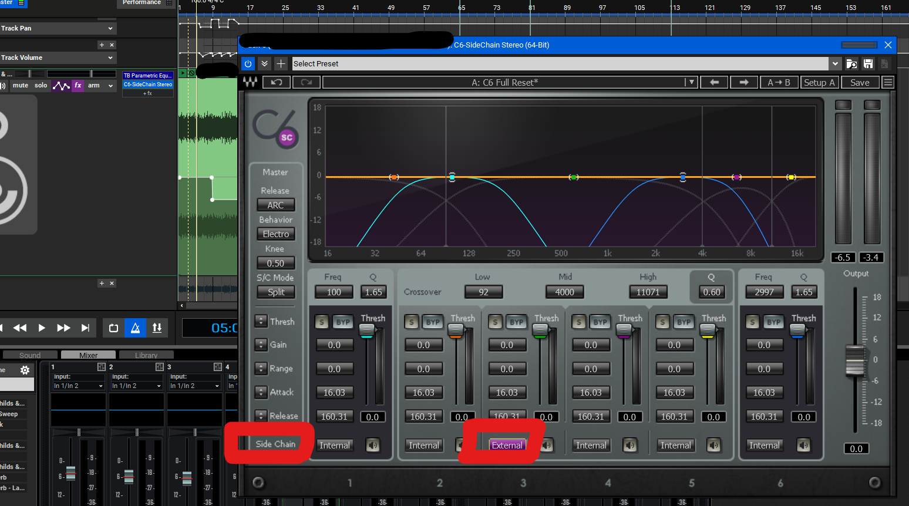909x506 pixels.
Task: Click the Attack row stepper arrows
Action: click(x=261, y=392)
